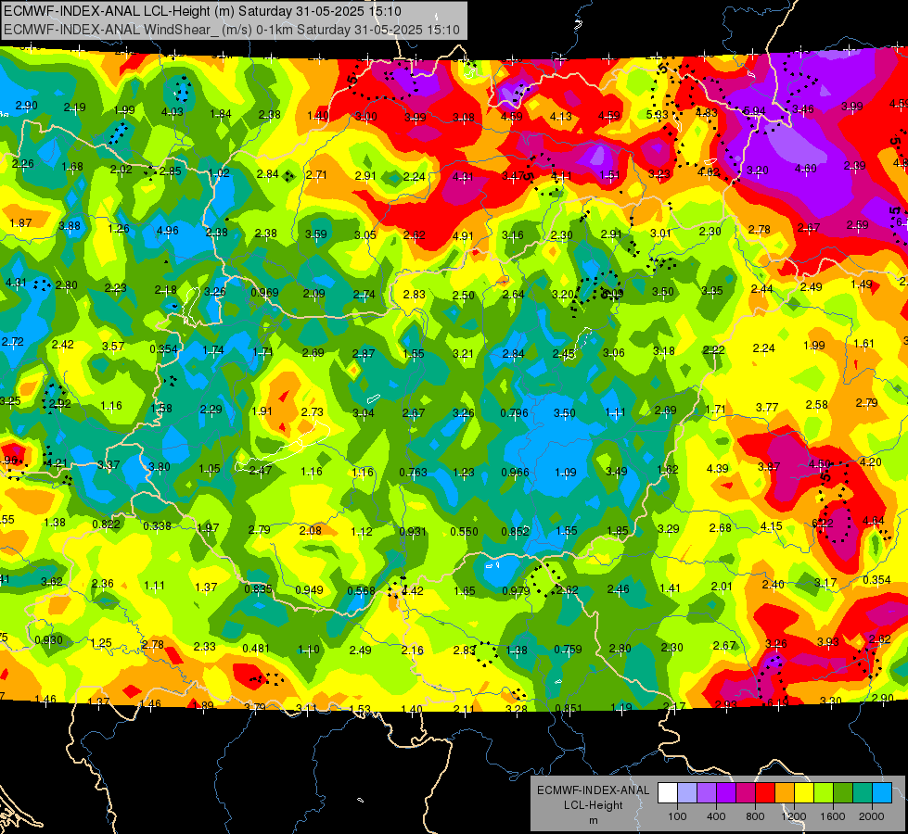The height and width of the screenshot is (834, 908).
Task: Click the wind shear value 5.94
Action: 754,110
